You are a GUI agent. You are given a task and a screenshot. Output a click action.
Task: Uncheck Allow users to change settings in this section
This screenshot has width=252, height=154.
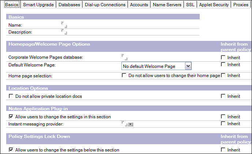point(11,117)
